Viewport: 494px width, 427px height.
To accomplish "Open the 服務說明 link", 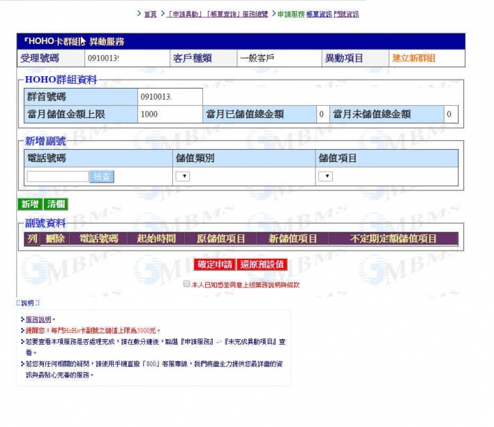I will 38,319.
